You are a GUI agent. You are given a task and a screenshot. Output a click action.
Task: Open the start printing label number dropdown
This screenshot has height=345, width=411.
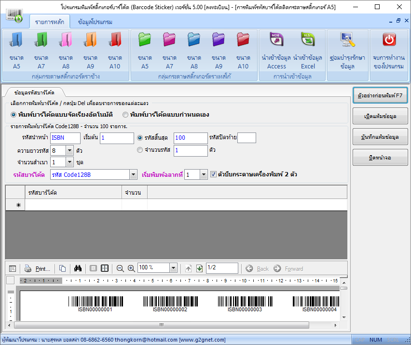click(x=204, y=174)
